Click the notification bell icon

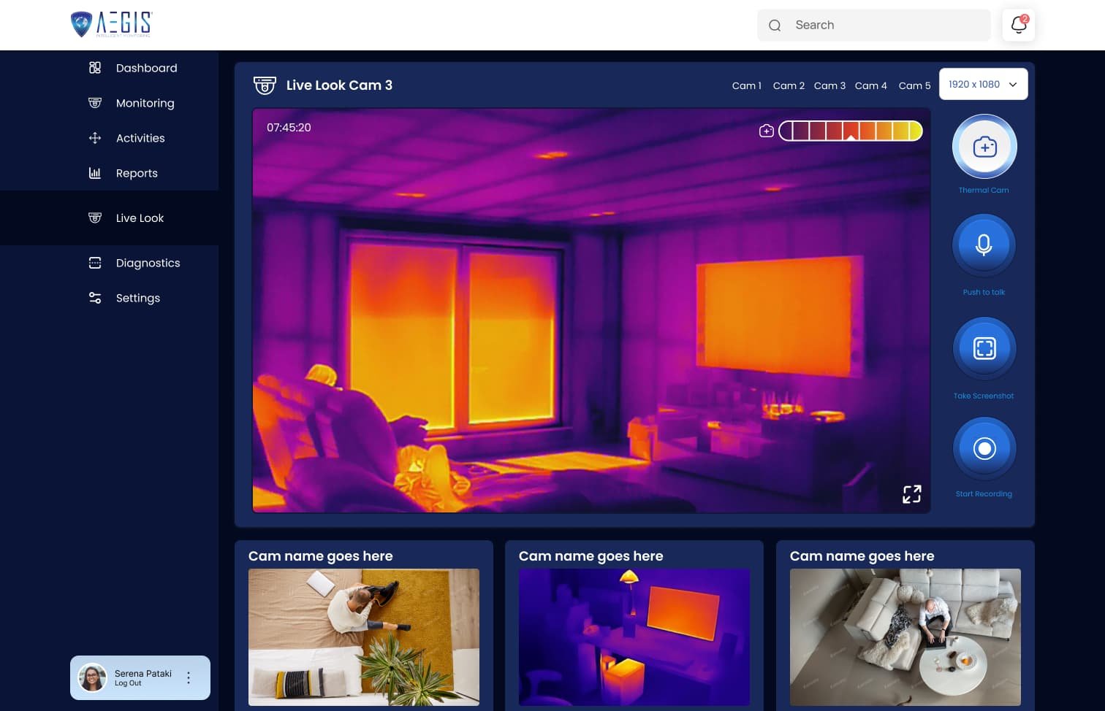(1018, 25)
